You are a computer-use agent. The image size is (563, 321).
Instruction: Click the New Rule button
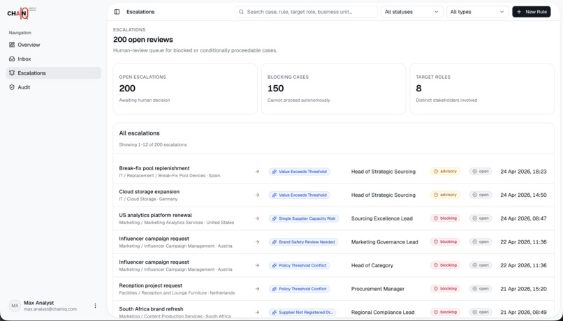pos(532,12)
